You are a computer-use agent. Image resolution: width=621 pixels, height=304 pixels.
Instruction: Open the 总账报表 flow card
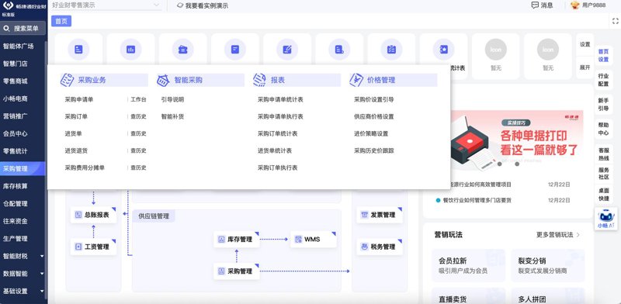click(x=93, y=215)
